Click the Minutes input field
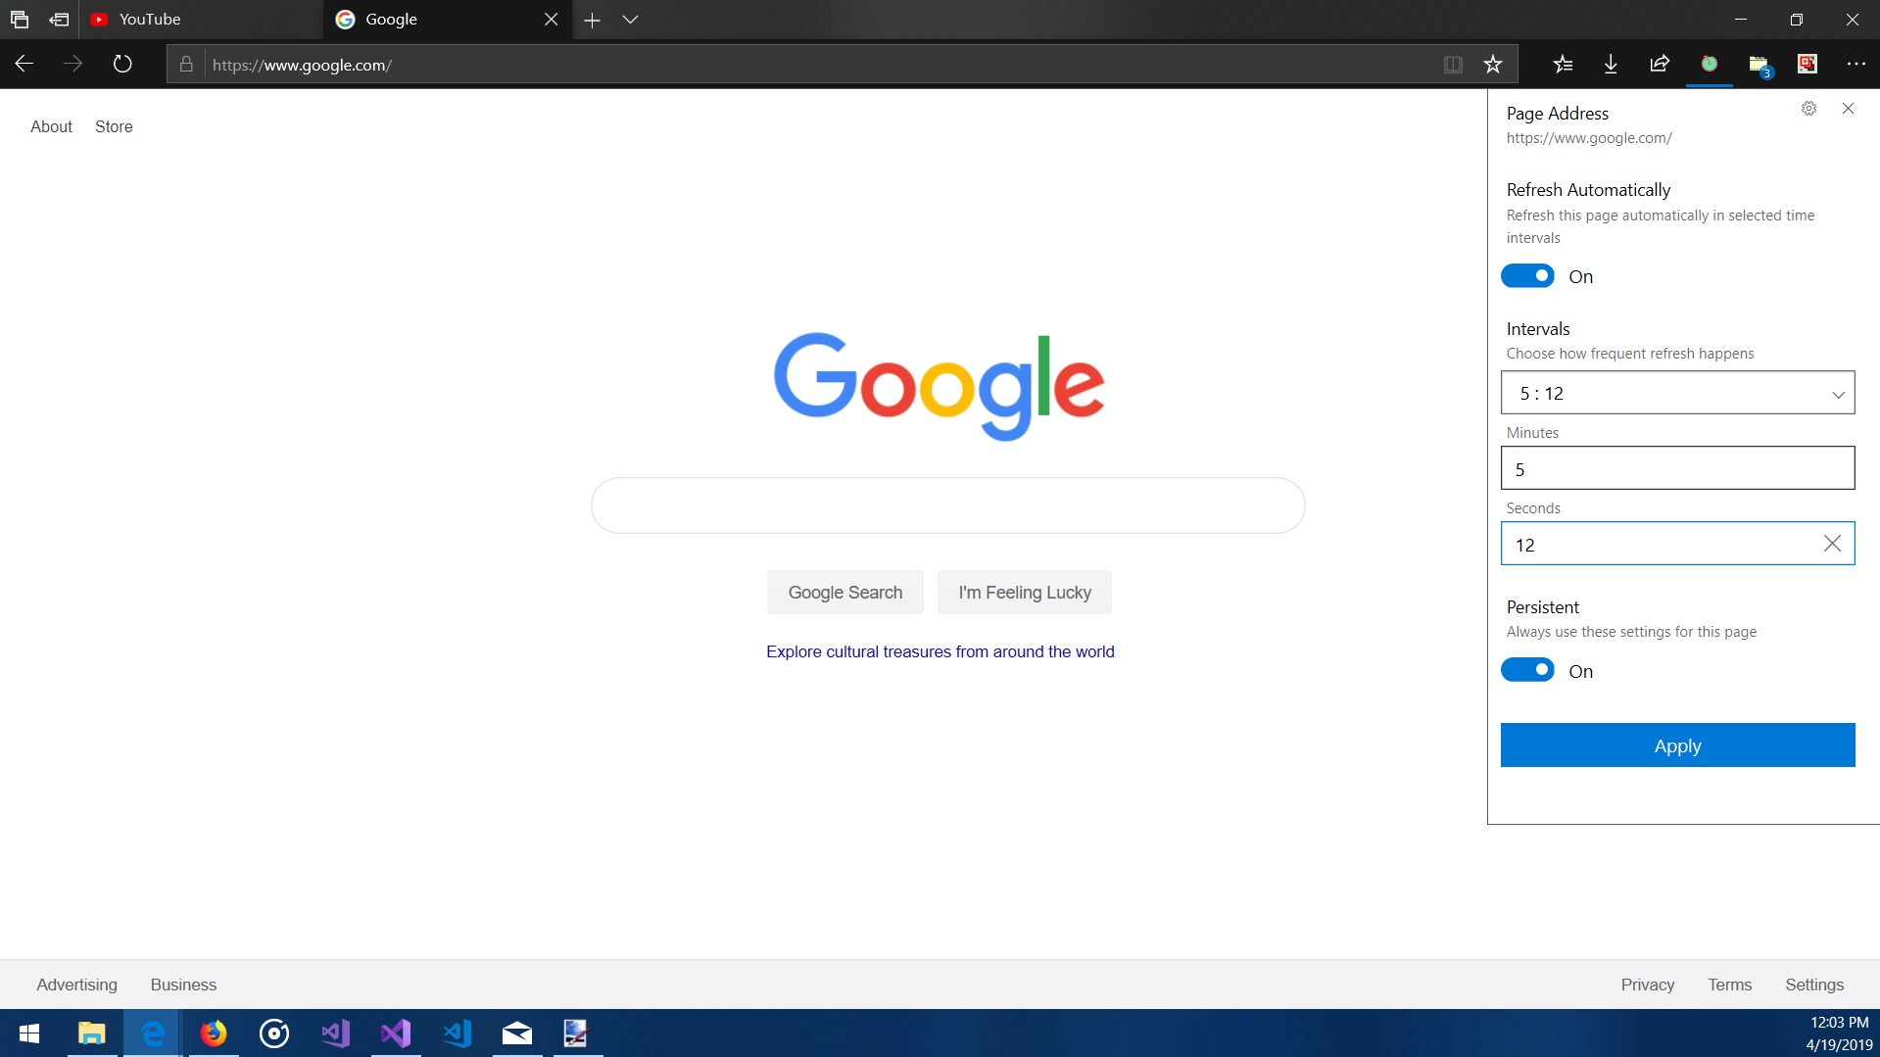1880x1057 pixels. pos(1677,468)
